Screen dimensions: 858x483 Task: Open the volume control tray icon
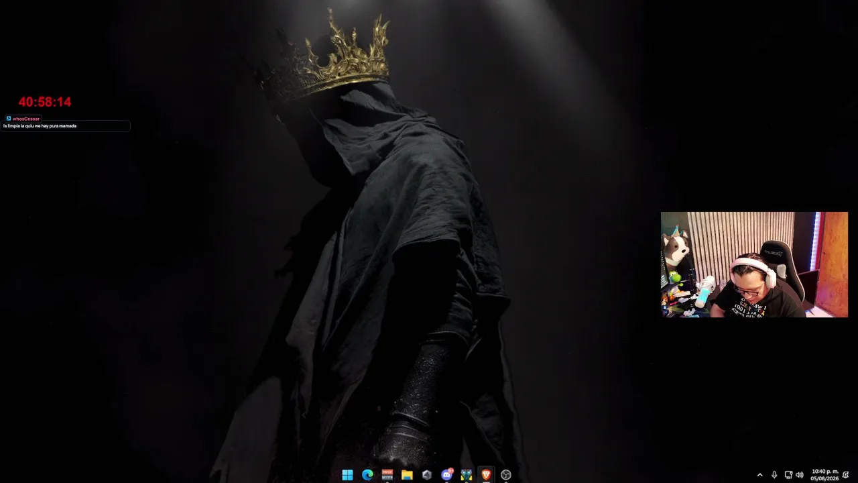click(x=799, y=475)
